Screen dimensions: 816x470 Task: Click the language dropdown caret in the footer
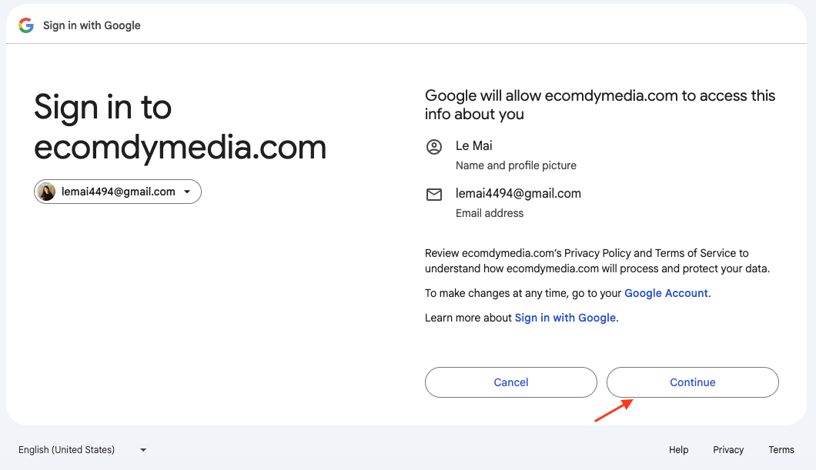(143, 450)
